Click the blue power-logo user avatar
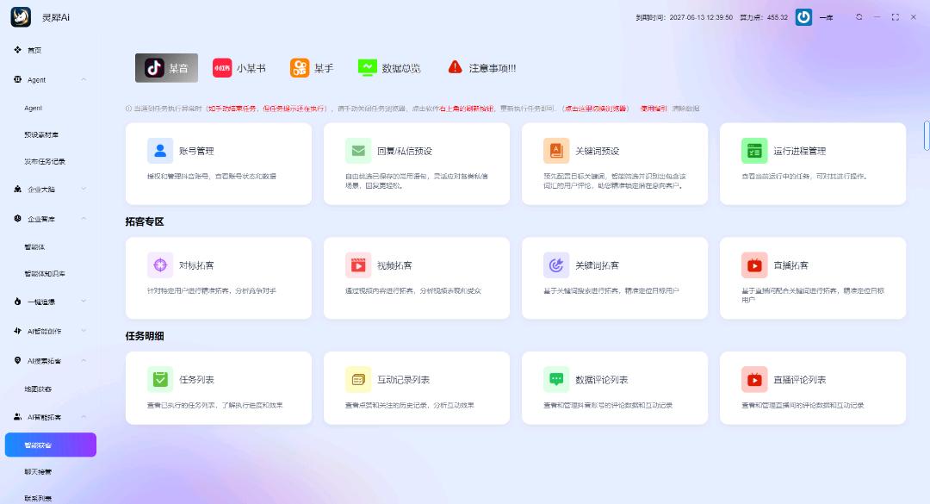Viewport: 930px width, 504px height. (803, 17)
